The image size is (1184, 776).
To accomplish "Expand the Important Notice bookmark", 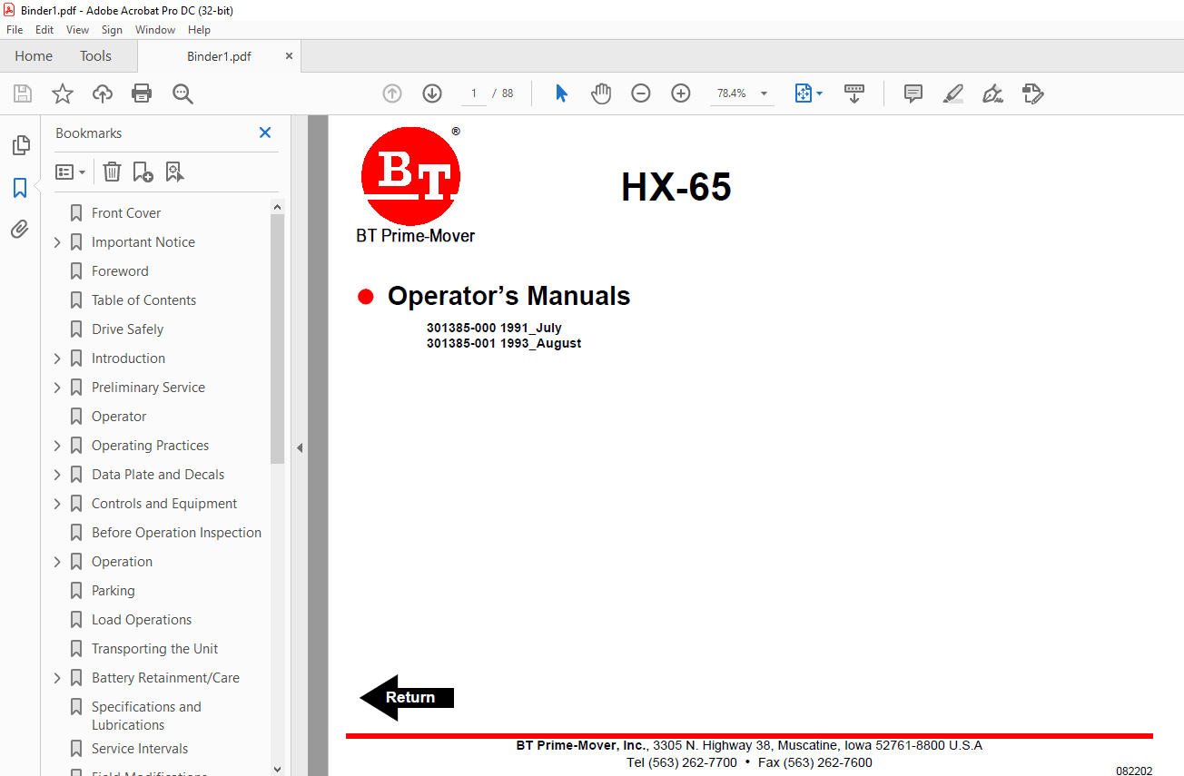I will click(x=57, y=242).
